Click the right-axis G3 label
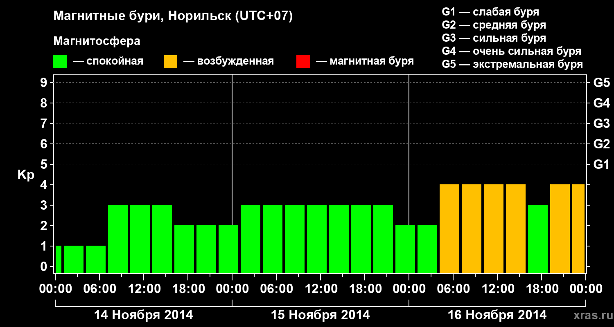The height and width of the screenshot is (327, 614). 601,123
